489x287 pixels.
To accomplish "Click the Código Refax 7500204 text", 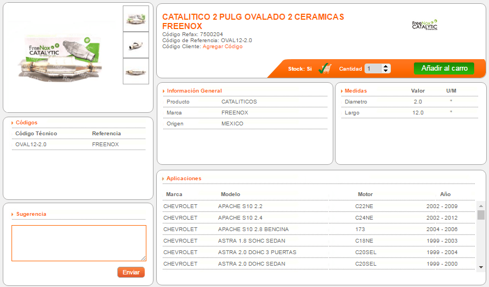I will point(192,35).
